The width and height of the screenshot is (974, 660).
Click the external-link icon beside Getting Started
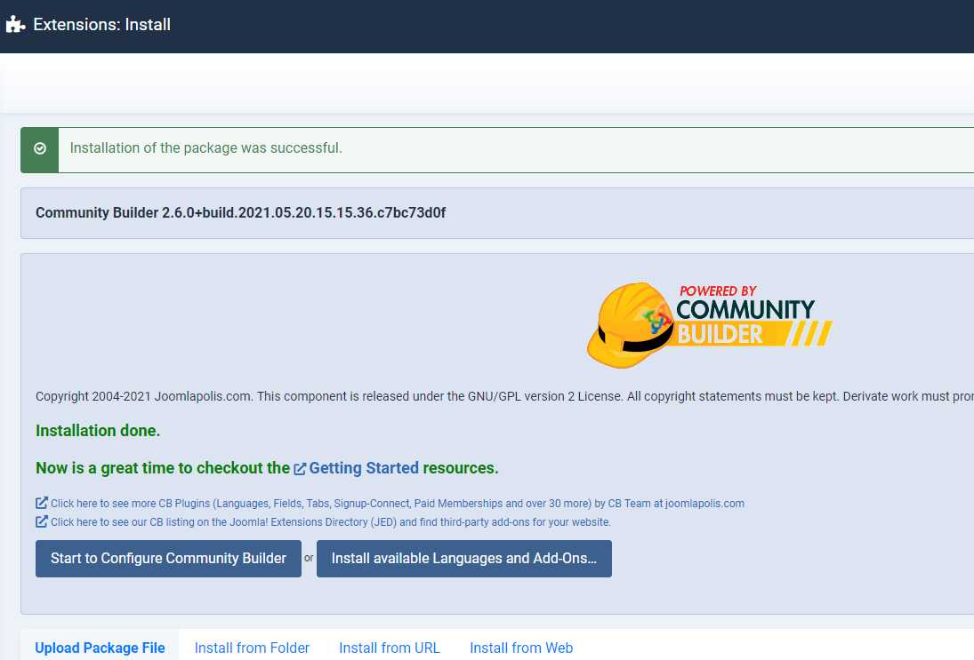300,470
